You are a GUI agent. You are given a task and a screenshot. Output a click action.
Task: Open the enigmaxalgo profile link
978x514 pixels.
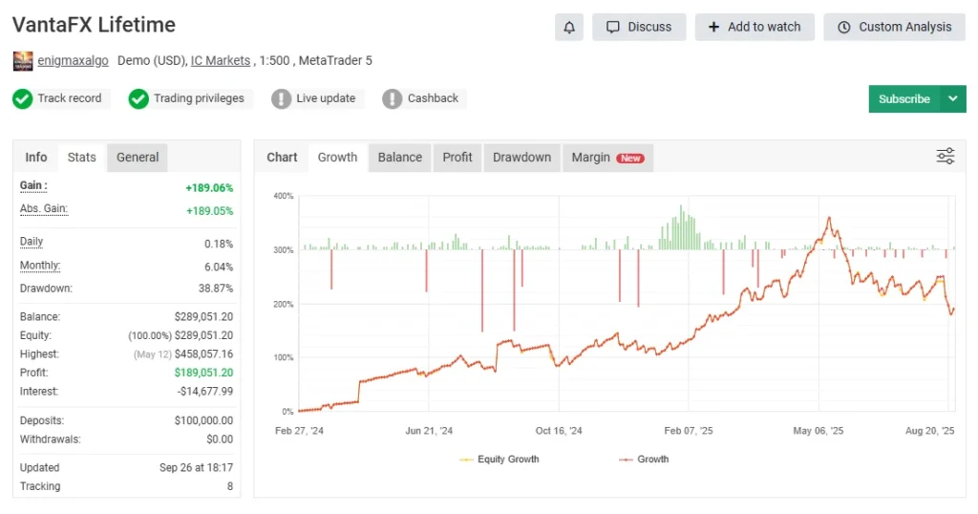click(x=73, y=61)
